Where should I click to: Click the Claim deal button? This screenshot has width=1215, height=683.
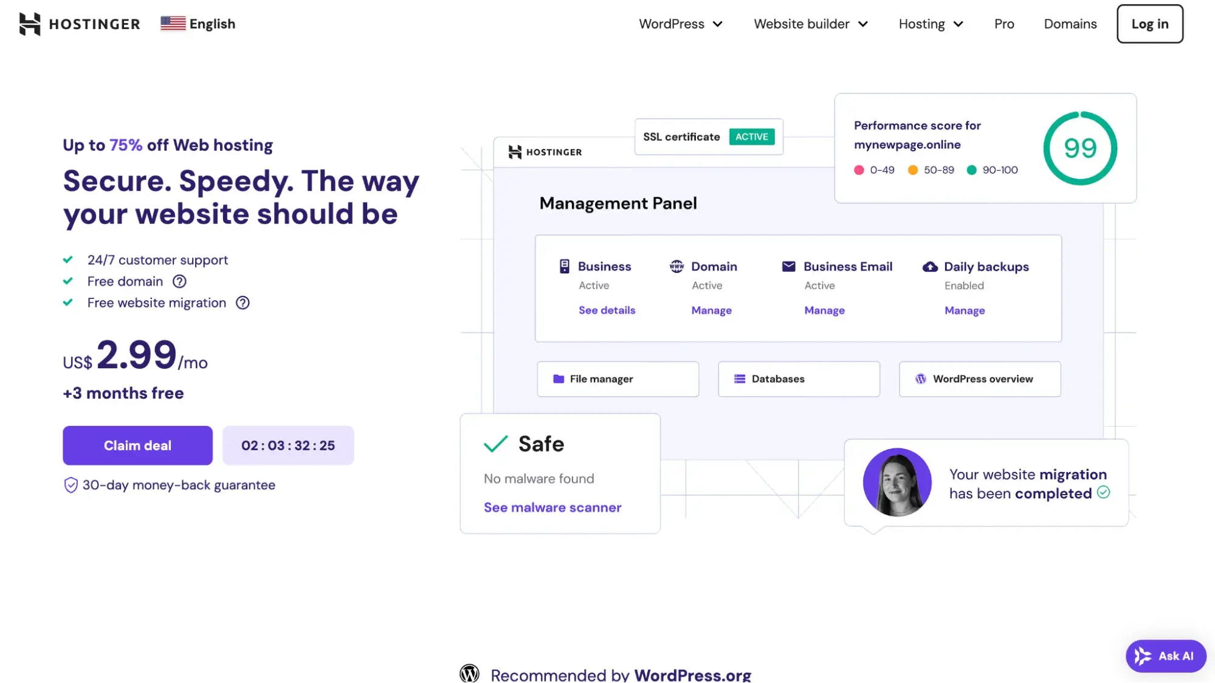(137, 444)
